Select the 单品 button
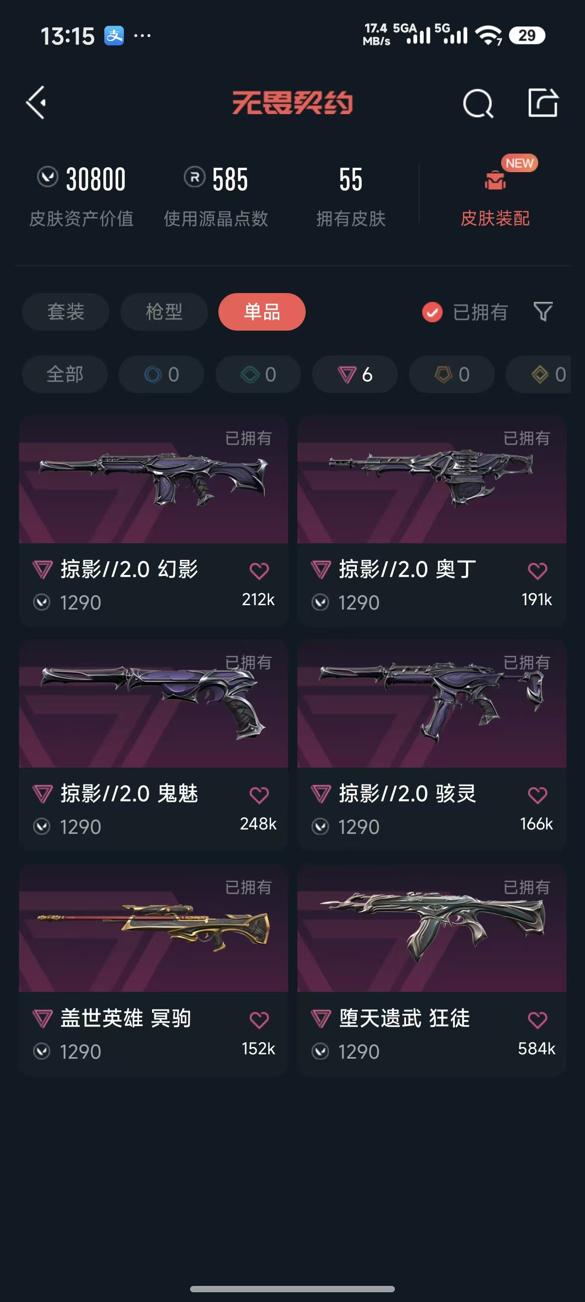This screenshot has width=585, height=1302. 262,312
